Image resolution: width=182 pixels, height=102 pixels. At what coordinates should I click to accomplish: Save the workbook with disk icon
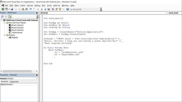(12, 9)
